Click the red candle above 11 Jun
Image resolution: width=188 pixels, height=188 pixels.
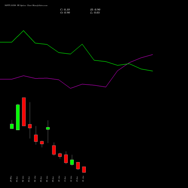(x=66, y=159)
